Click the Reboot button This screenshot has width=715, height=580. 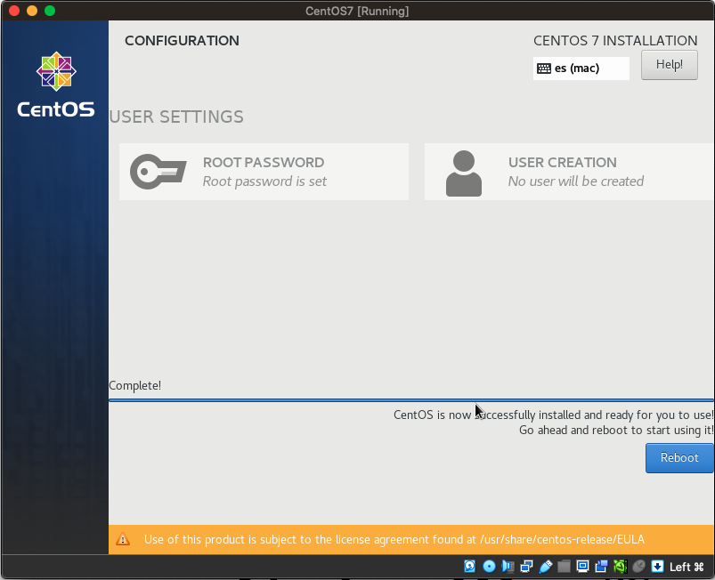coord(678,457)
